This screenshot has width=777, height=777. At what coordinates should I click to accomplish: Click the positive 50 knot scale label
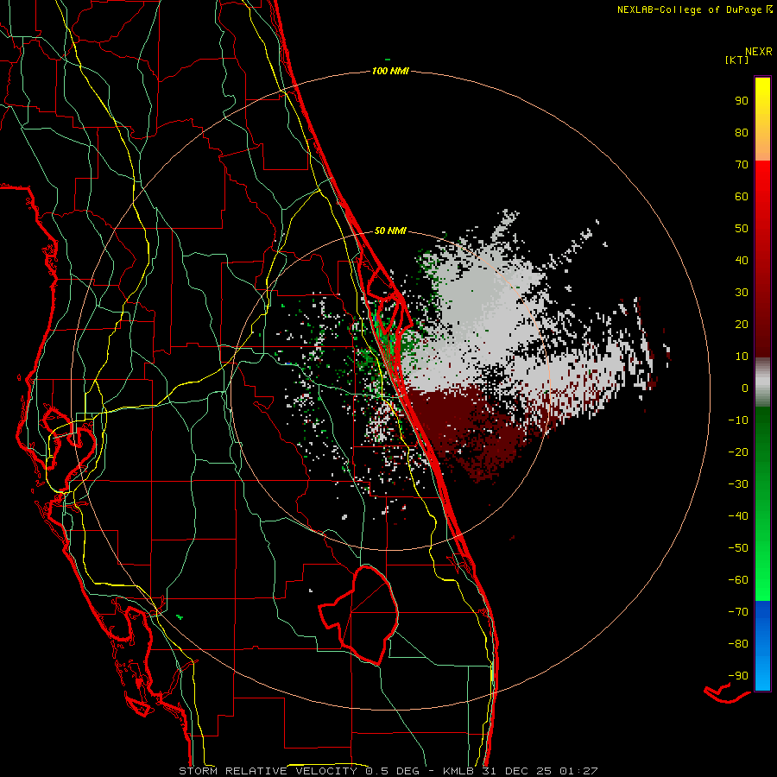pos(742,229)
